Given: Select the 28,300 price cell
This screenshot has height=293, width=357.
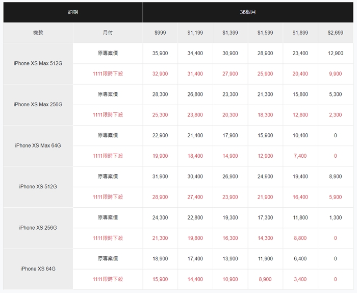Looking at the screenshot, I should [160, 94].
